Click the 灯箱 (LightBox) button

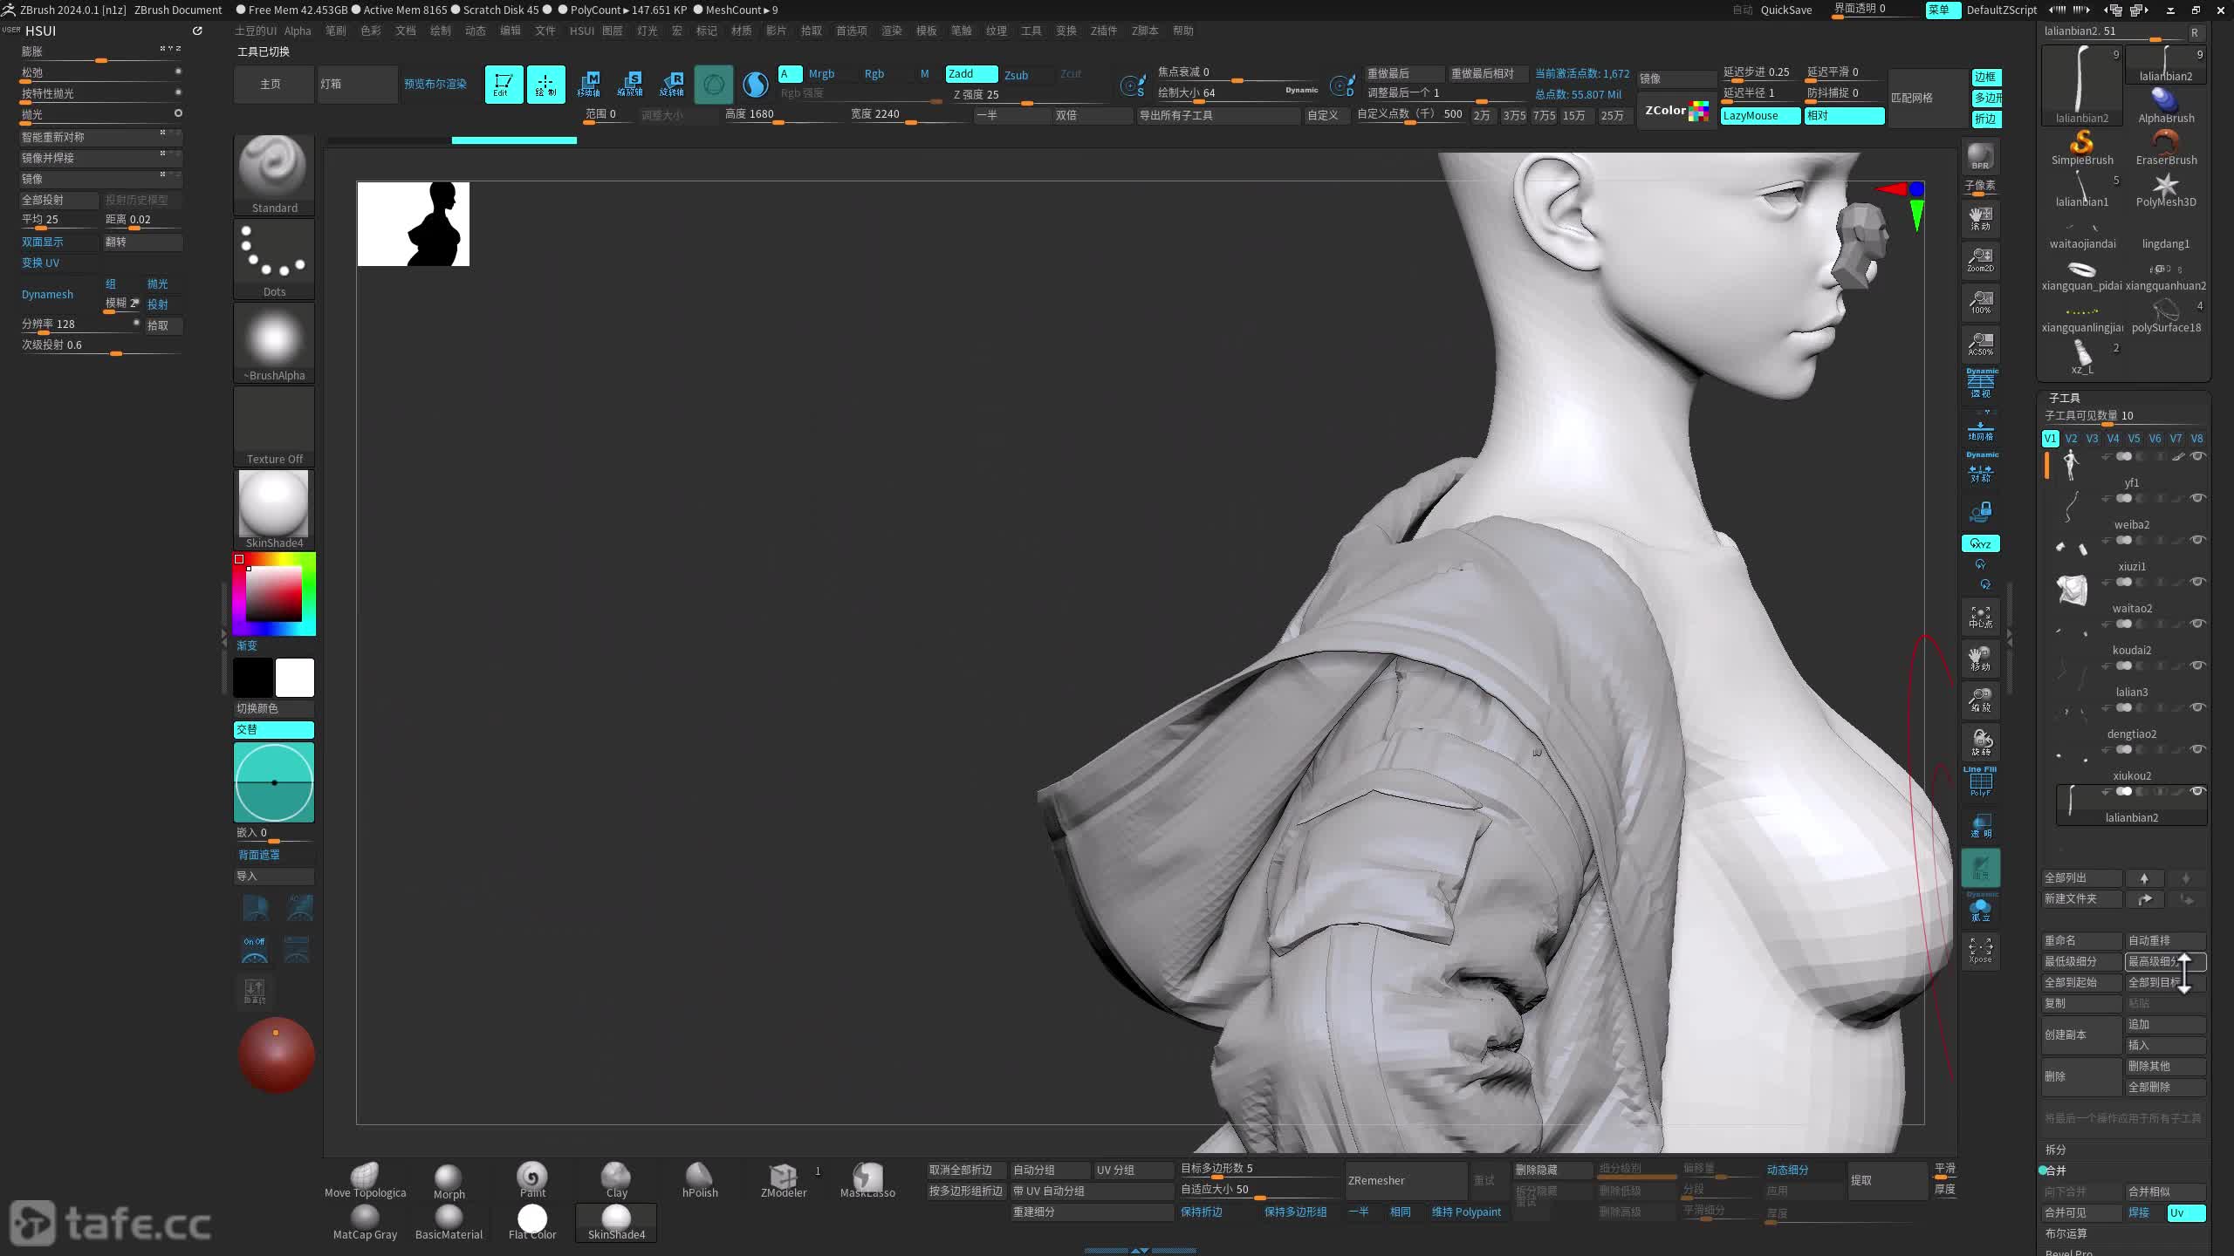(358, 85)
